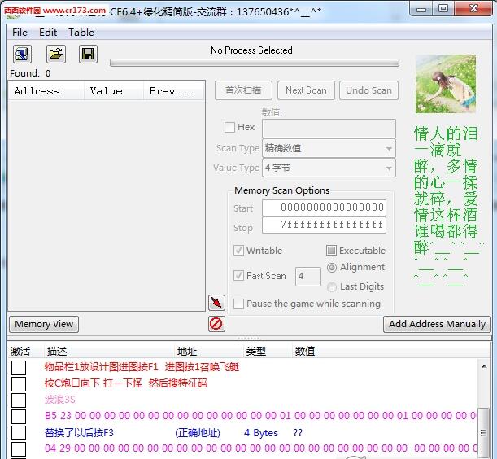Toggle the Writable checkbox
This screenshot has width=497, height=459.
(239, 251)
